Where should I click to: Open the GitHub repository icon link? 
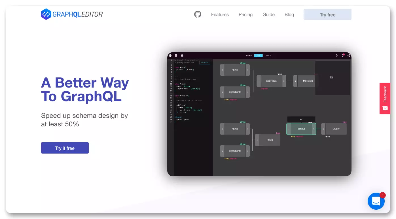click(198, 14)
